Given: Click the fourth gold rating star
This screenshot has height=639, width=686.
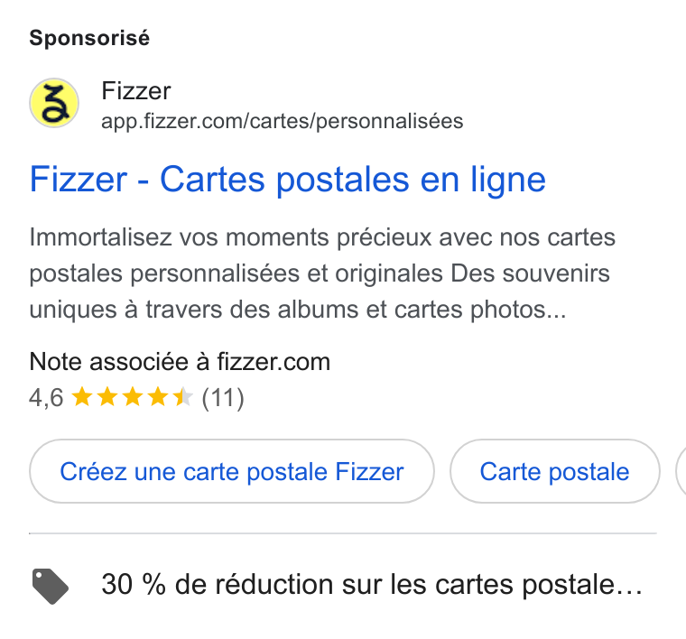Looking at the screenshot, I should click(157, 397).
